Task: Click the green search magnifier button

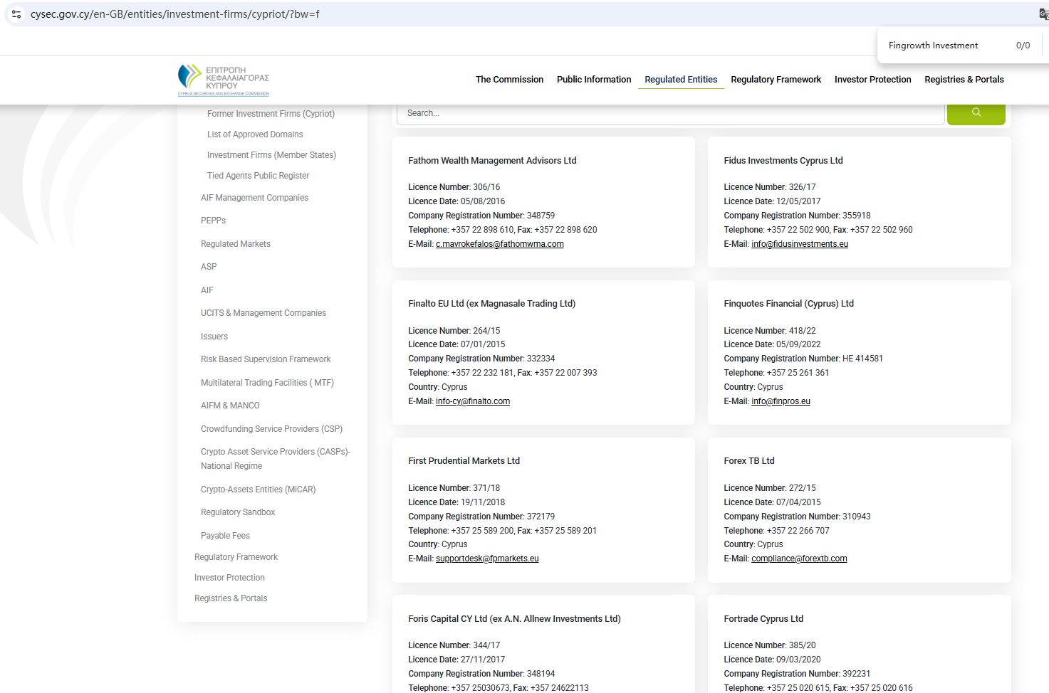Action: 976,112
